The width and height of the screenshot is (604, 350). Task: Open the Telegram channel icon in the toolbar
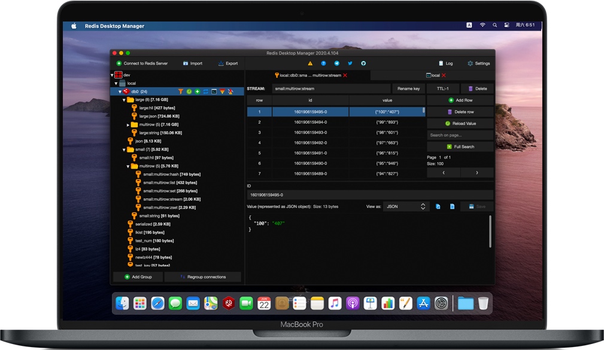click(336, 63)
